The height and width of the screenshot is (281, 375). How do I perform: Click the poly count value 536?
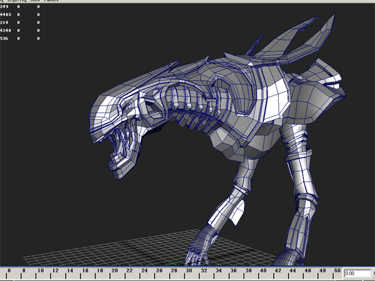point(4,38)
